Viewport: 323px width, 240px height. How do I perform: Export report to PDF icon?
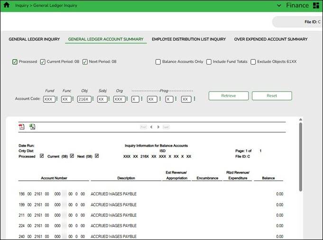(21, 127)
